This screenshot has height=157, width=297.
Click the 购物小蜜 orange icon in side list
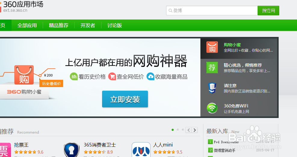212,47
